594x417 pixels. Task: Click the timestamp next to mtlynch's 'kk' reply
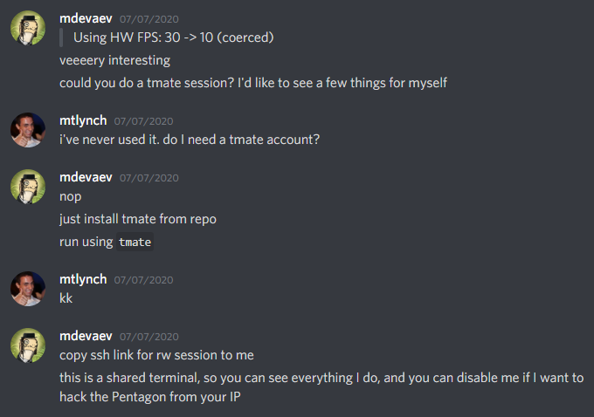pyautogui.click(x=143, y=280)
